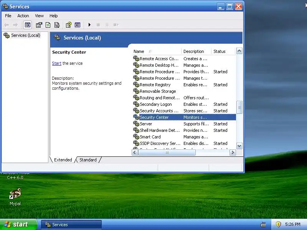Toggle the Action Pane toolbar icon

[78, 25]
